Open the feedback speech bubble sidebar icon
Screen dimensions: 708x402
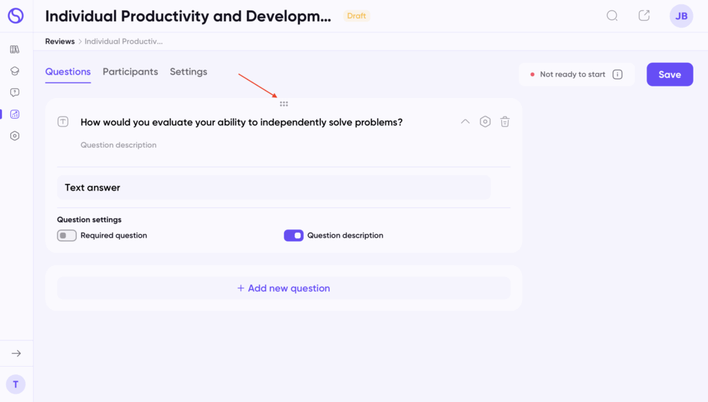click(15, 93)
